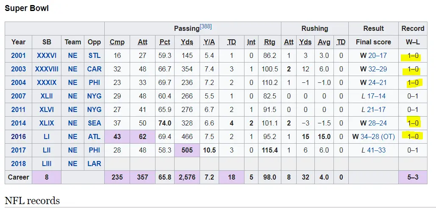Click the Cmp column header abbreviation

pos(117,42)
